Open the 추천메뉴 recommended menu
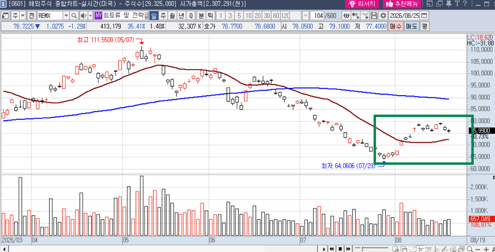495x252 pixels. pyautogui.click(x=401, y=4)
